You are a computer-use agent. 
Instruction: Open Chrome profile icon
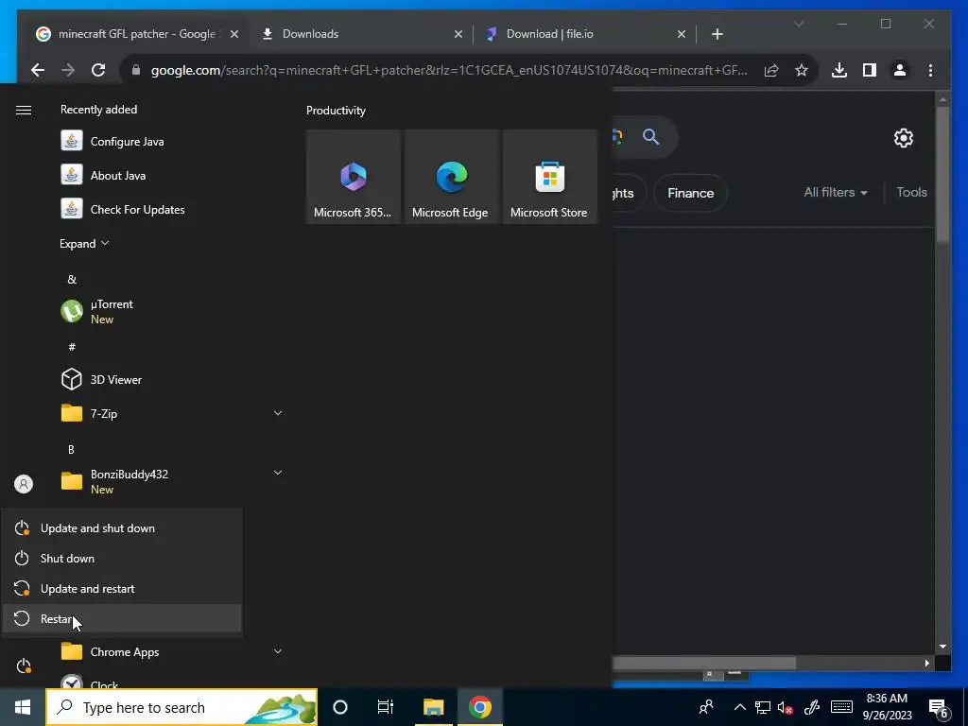click(x=900, y=70)
